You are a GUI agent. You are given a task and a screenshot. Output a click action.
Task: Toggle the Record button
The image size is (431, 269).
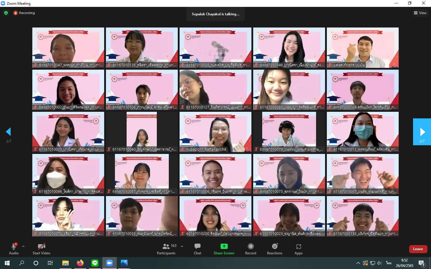click(251, 249)
